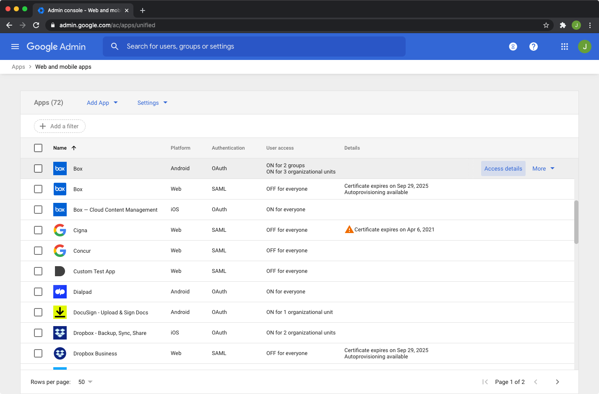This screenshot has width=599, height=394.
Task: Click the Box Android app icon
Action: pos(60,168)
